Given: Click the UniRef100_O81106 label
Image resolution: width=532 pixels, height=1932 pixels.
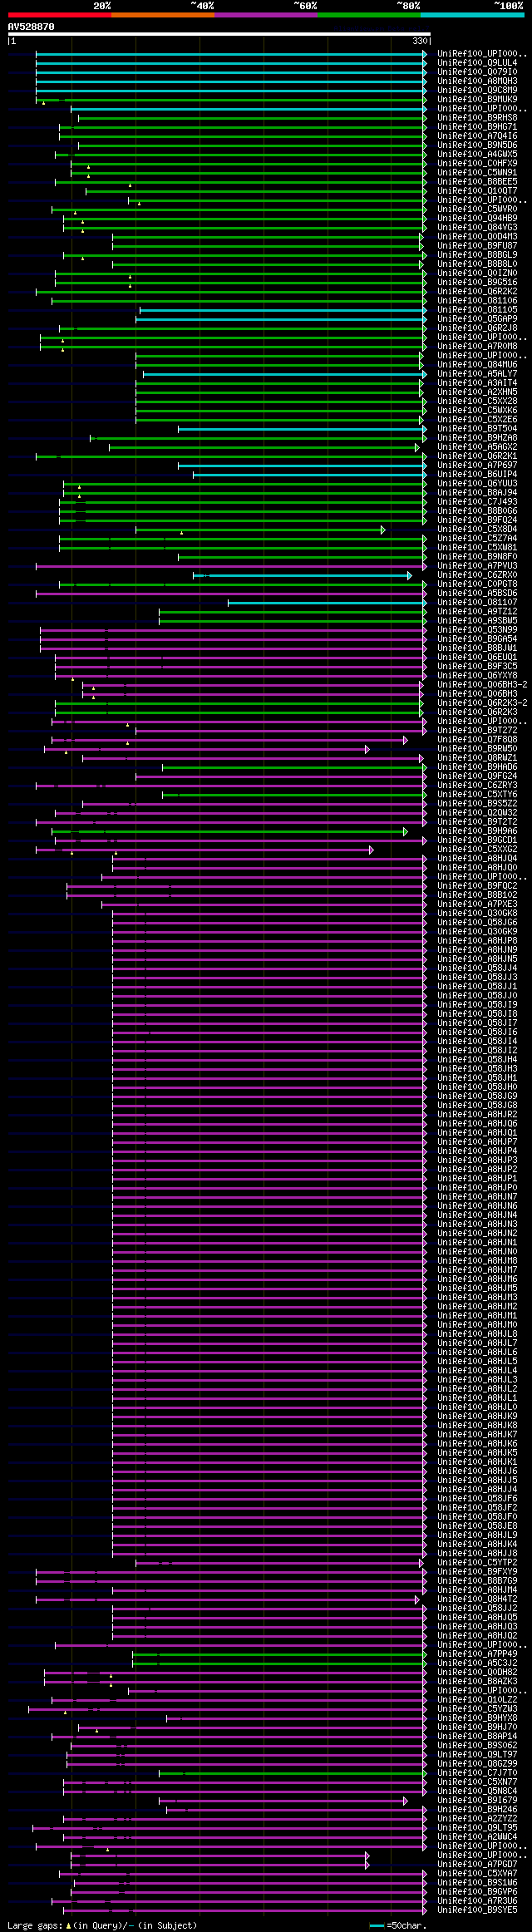Looking at the screenshot, I should point(477,300).
